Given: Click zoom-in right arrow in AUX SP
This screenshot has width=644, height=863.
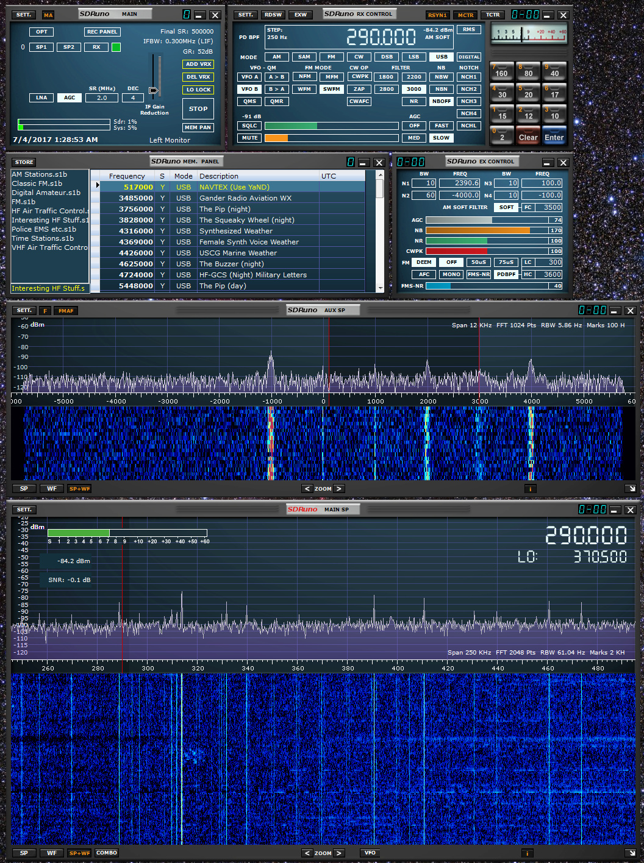Looking at the screenshot, I should tap(339, 489).
